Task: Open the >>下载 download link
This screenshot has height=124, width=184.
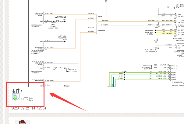Action: pos(27,99)
